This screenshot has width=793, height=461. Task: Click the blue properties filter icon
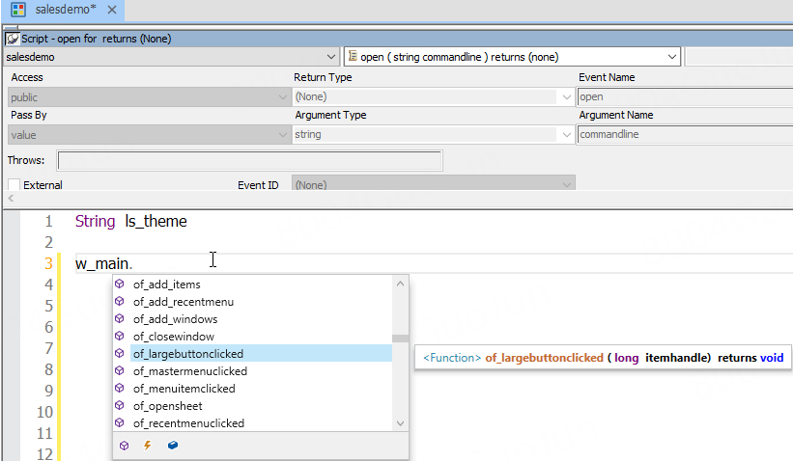point(173,446)
